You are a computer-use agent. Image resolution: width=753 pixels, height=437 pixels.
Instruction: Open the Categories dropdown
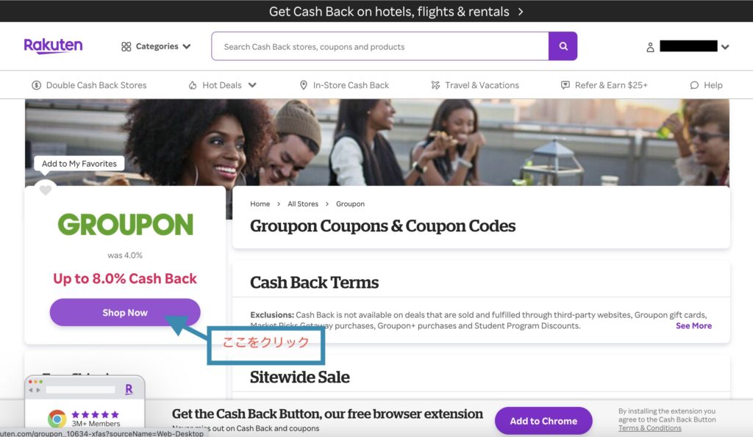tap(156, 46)
